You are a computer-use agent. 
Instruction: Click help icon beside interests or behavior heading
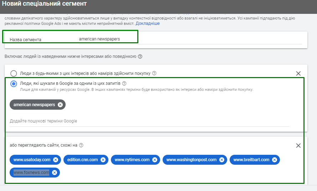point(140,56)
